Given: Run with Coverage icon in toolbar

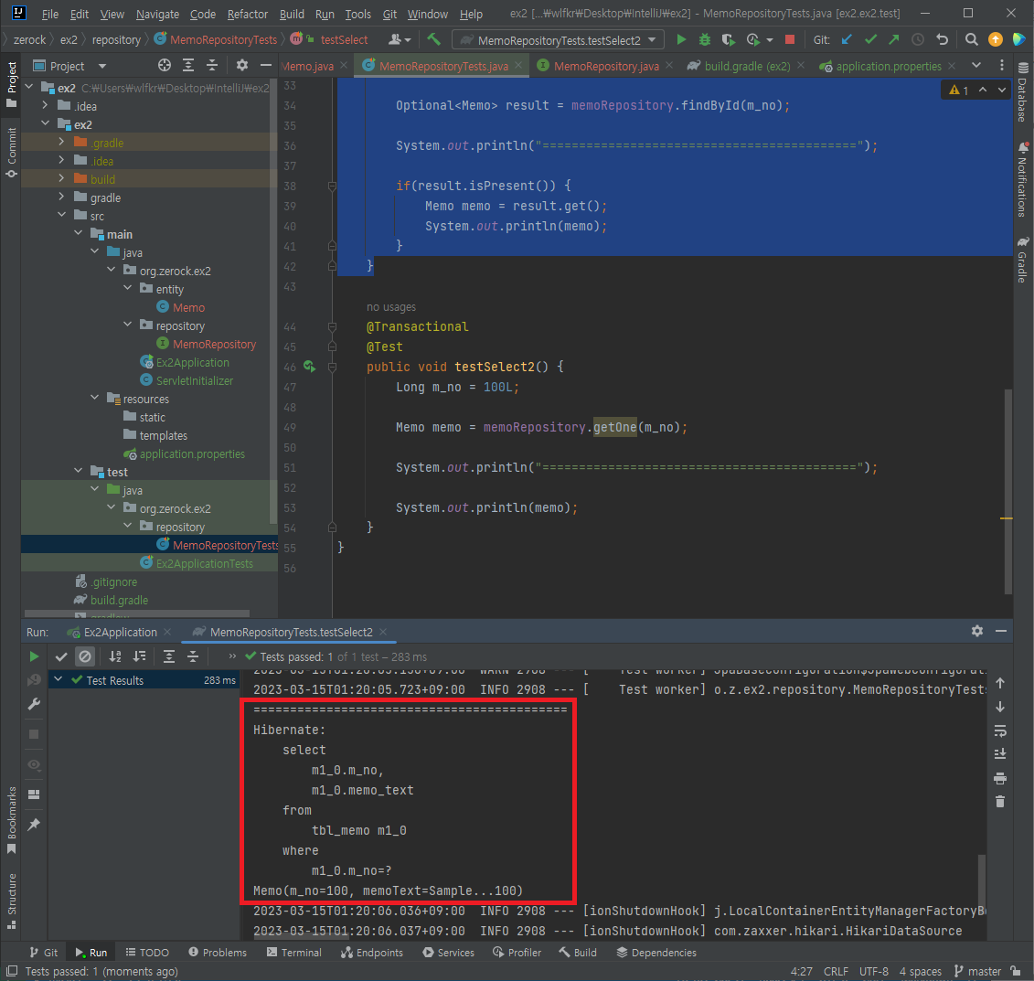Looking at the screenshot, I should click(x=728, y=39).
